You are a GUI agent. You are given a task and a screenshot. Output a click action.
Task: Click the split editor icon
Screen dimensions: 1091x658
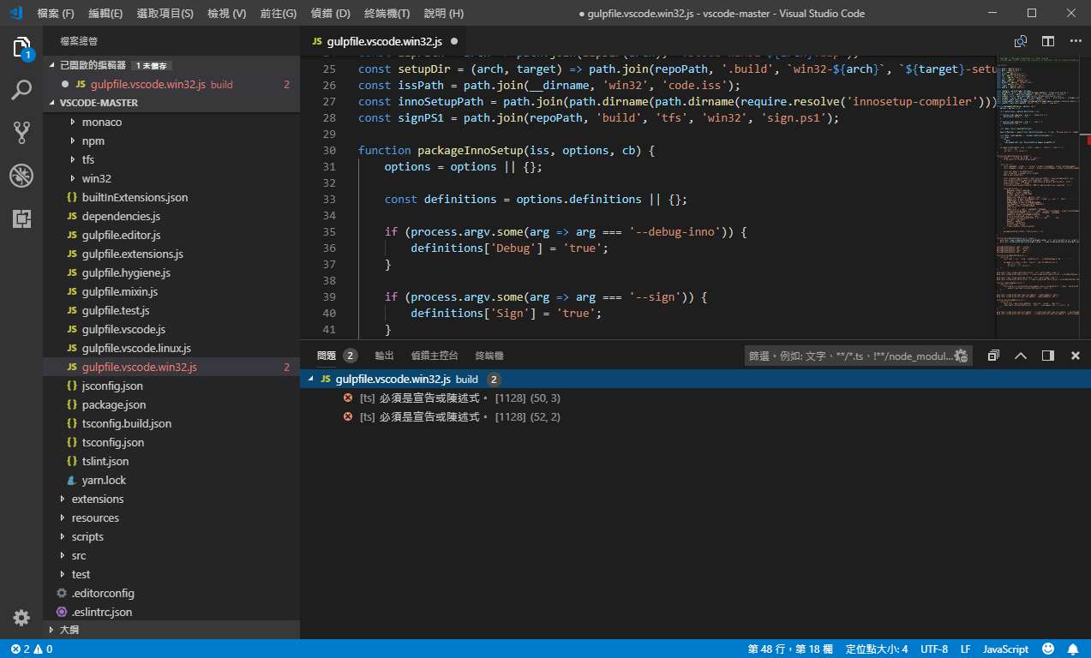click(x=1047, y=41)
